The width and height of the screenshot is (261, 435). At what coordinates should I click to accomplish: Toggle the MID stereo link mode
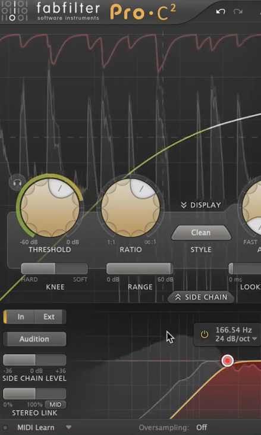[55, 405]
